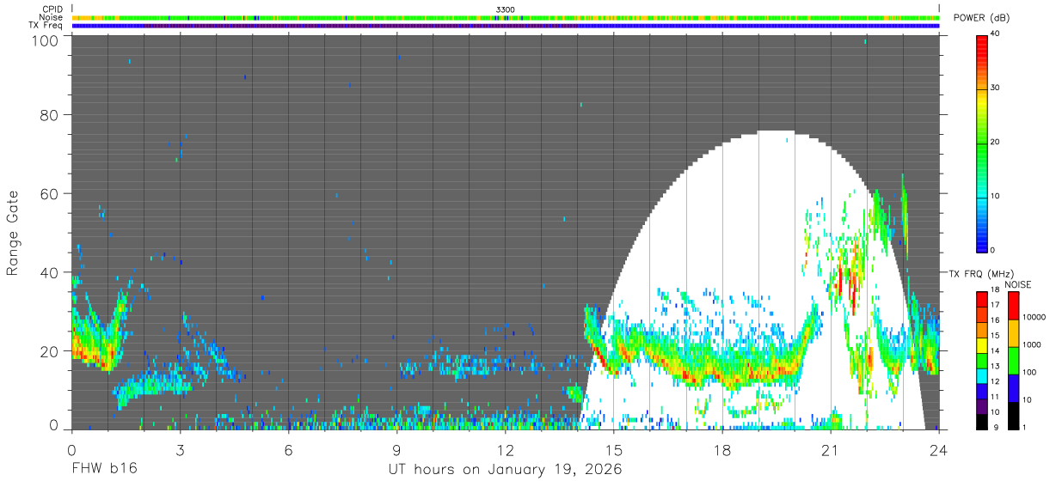The height and width of the screenshot is (487, 1056).
Task: Click the Range Gate axis title
Action: (x=13, y=233)
